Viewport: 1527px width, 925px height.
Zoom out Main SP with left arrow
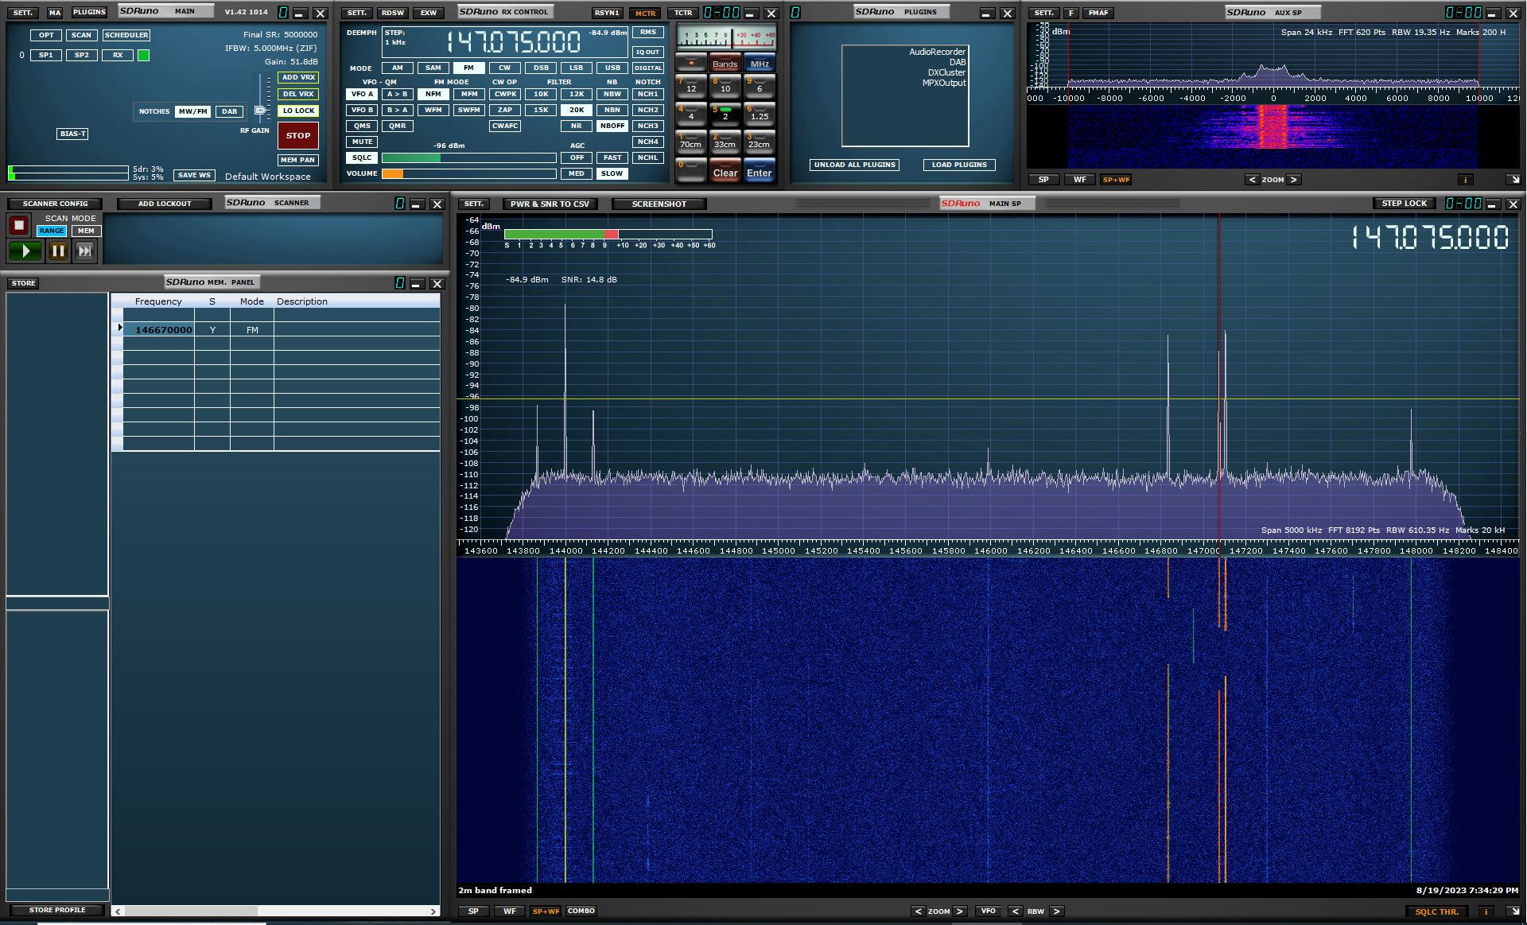coord(918,911)
